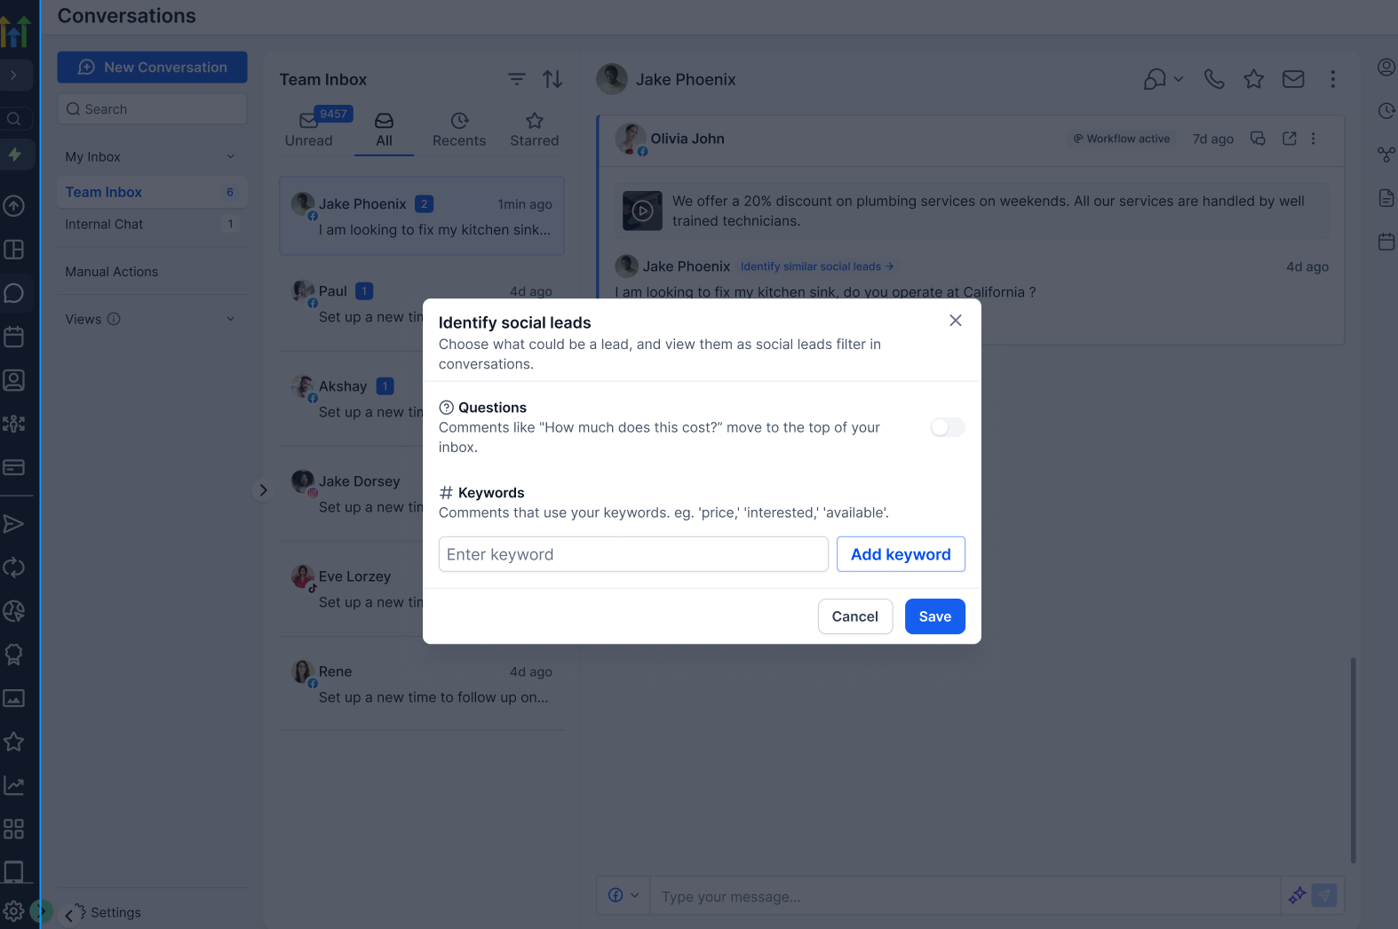Viewport: 1398px width, 929px height.
Task: Open Manual Actions
Action: 112,272
